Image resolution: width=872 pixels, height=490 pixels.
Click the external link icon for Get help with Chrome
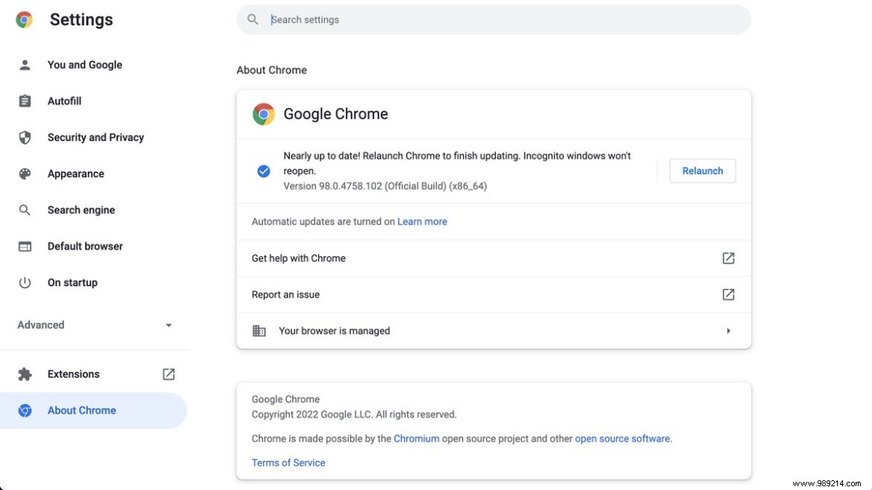coord(727,258)
